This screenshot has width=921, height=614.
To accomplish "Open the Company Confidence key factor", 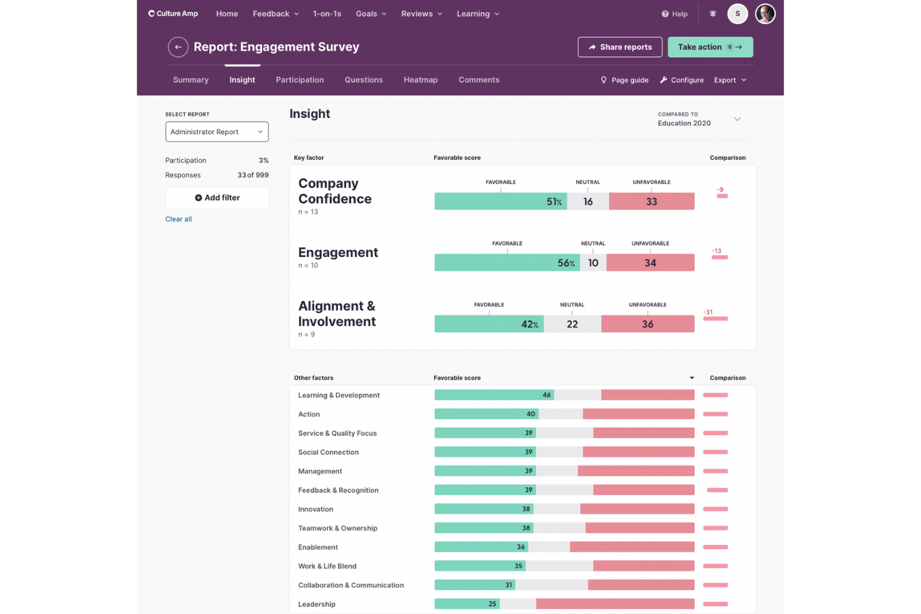I will (x=335, y=192).
